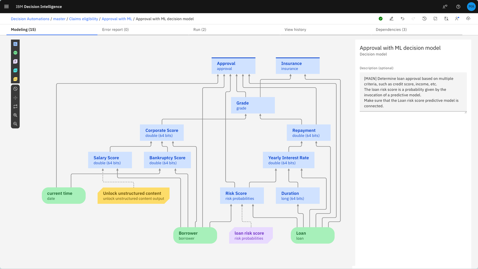The width and height of the screenshot is (478, 269).
Task: Open the hamburger navigation menu
Action: point(6,6)
